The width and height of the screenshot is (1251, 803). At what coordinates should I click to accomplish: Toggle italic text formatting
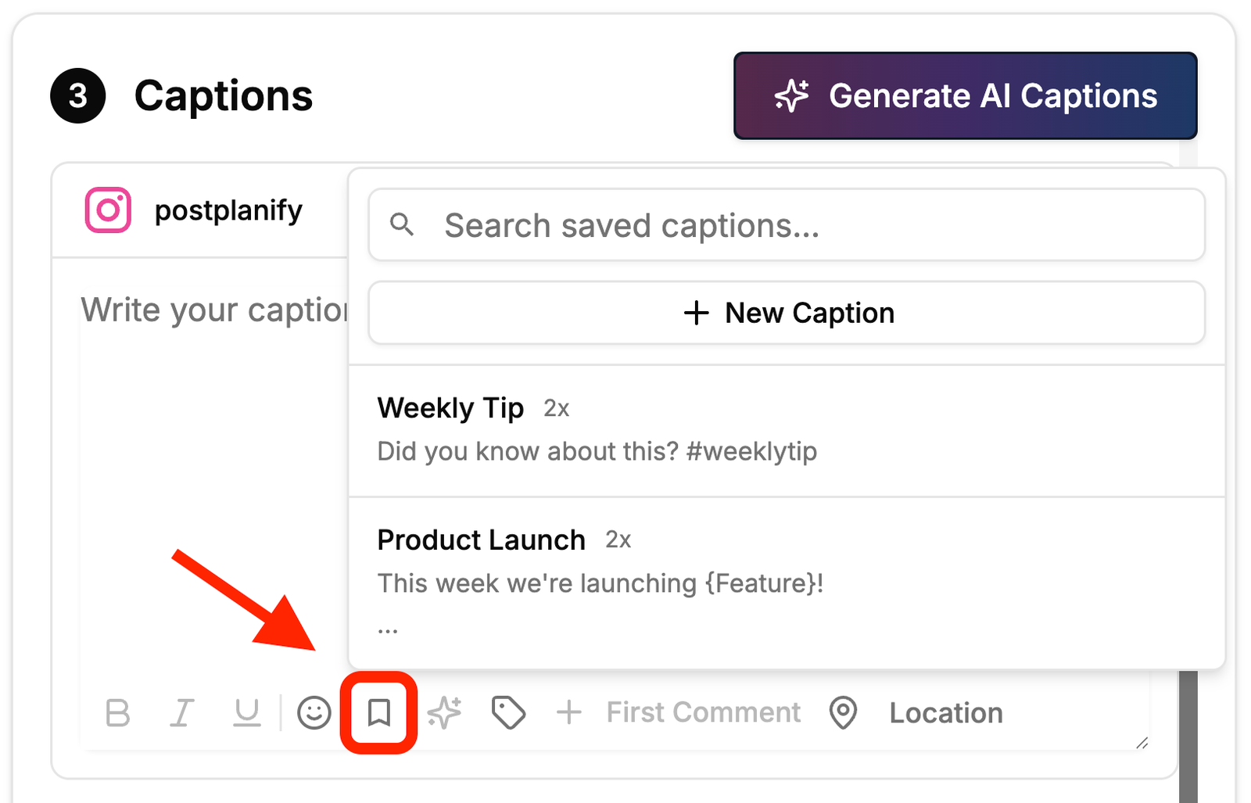[181, 713]
